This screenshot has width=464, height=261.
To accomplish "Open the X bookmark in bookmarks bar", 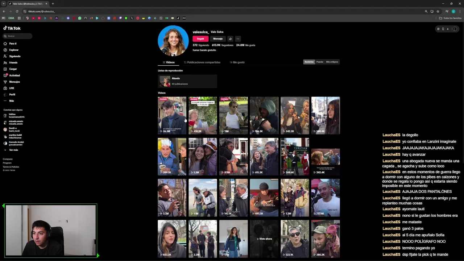I will click(x=132, y=18).
